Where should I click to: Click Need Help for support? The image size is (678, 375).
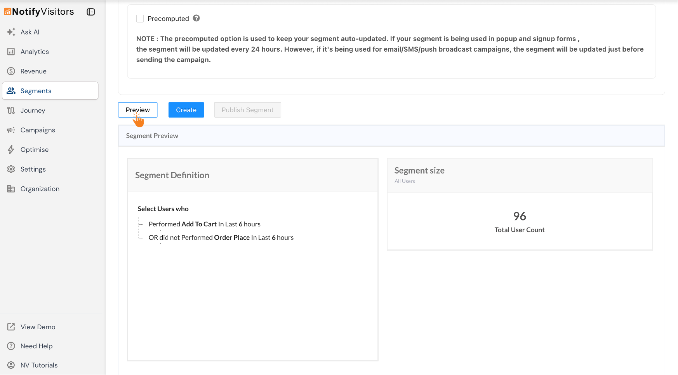click(x=36, y=346)
